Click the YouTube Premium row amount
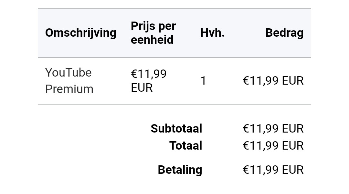 click(273, 81)
